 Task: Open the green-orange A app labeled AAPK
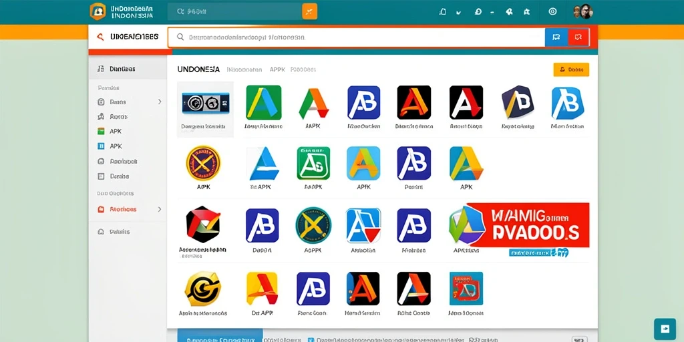tap(314, 103)
